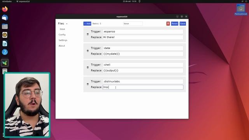Viewport: 249px width, 140px height.
Task: Edit the :date trigger field
Action: tap(143, 48)
